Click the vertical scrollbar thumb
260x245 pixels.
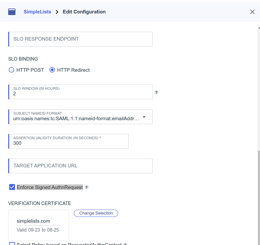259,198
